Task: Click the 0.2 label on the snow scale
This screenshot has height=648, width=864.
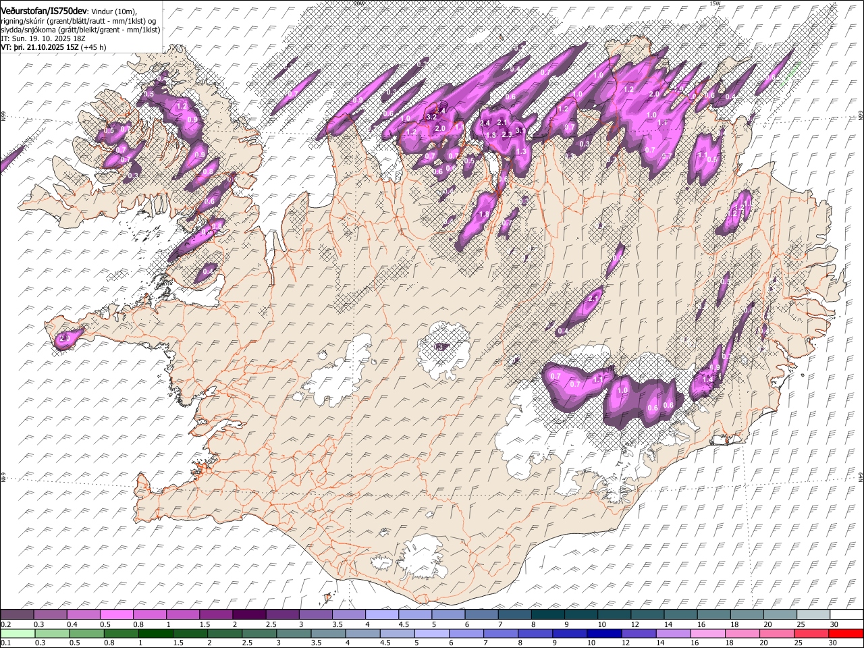Action: point(6,624)
